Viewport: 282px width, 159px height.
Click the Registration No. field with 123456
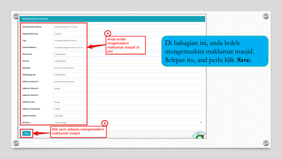pos(127,34)
